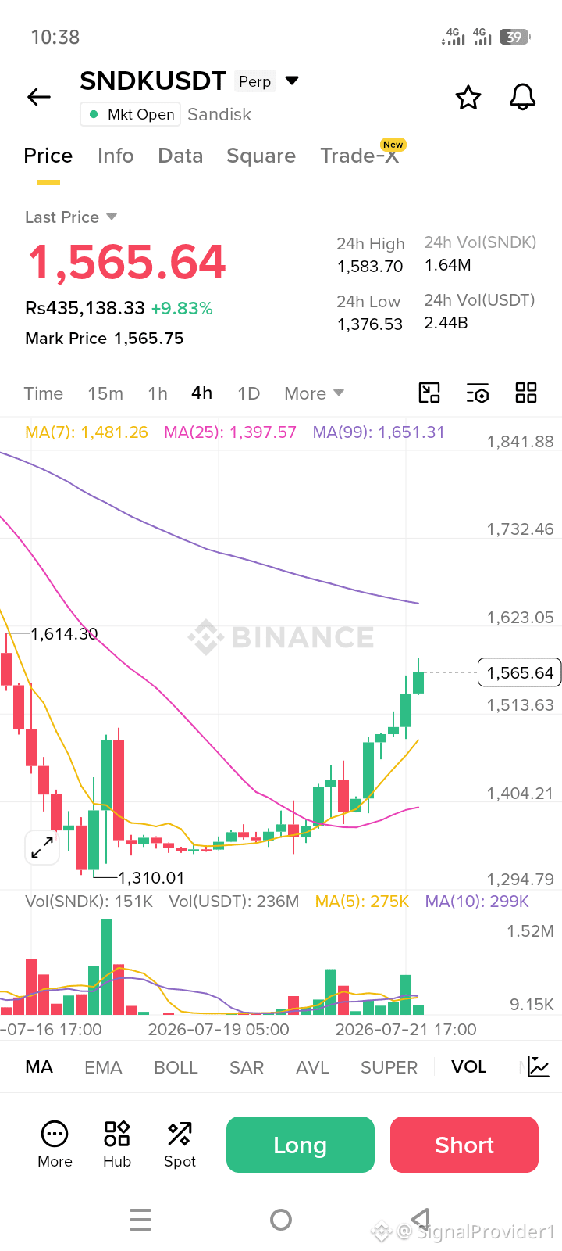Viewport: 562px width, 1251px height.
Task: Expand chart to fullscreen with arrows icon
Action: click(42, 848)
